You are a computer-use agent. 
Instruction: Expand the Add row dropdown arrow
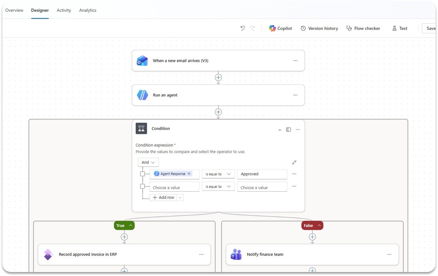click(x=180, y=197)
